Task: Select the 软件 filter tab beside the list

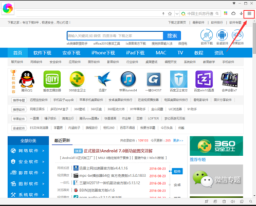Action: pos(177,171)
